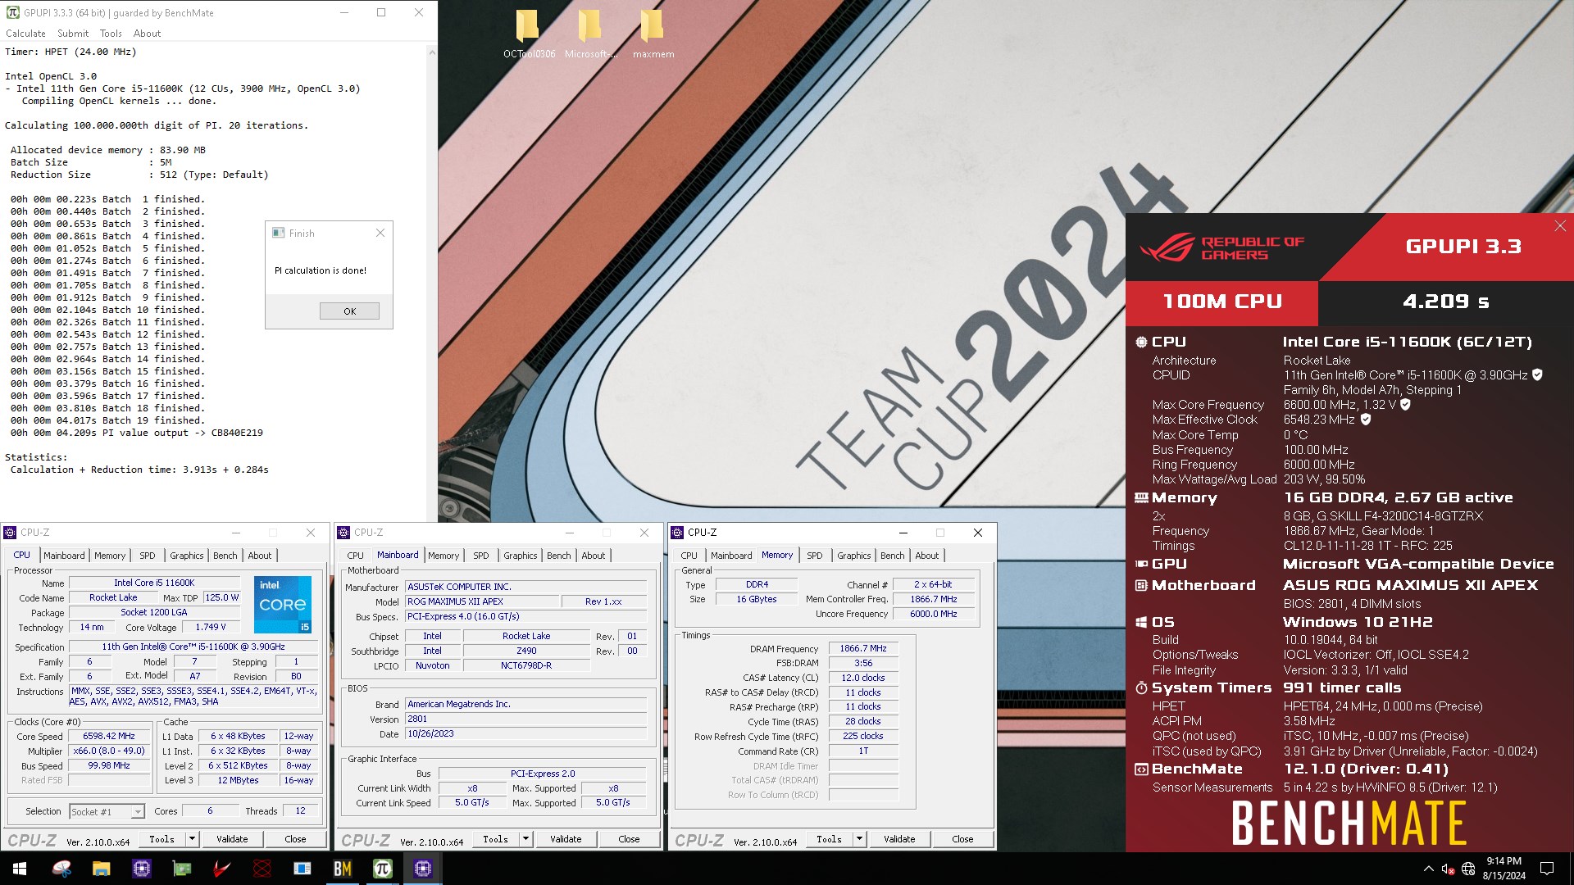
Task: Click the active CPU-Z taskbar icon
Action: pos(422,869)
